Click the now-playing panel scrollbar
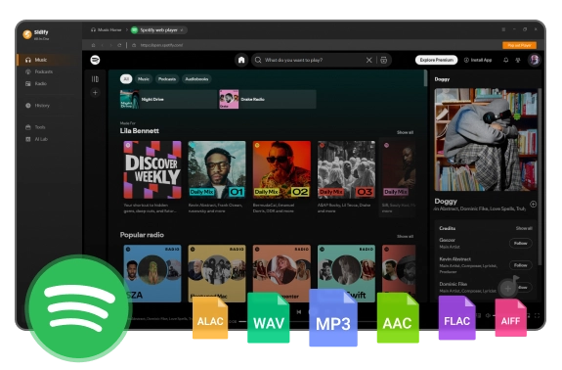562x370 pixels. (x=540, y=176)
